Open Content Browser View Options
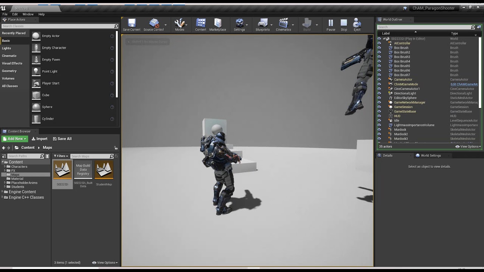 click(105, 263)
